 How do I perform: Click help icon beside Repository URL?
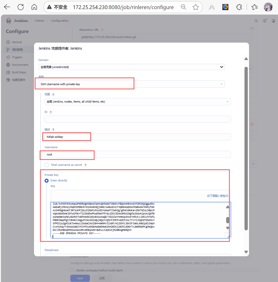coord(102,30)
